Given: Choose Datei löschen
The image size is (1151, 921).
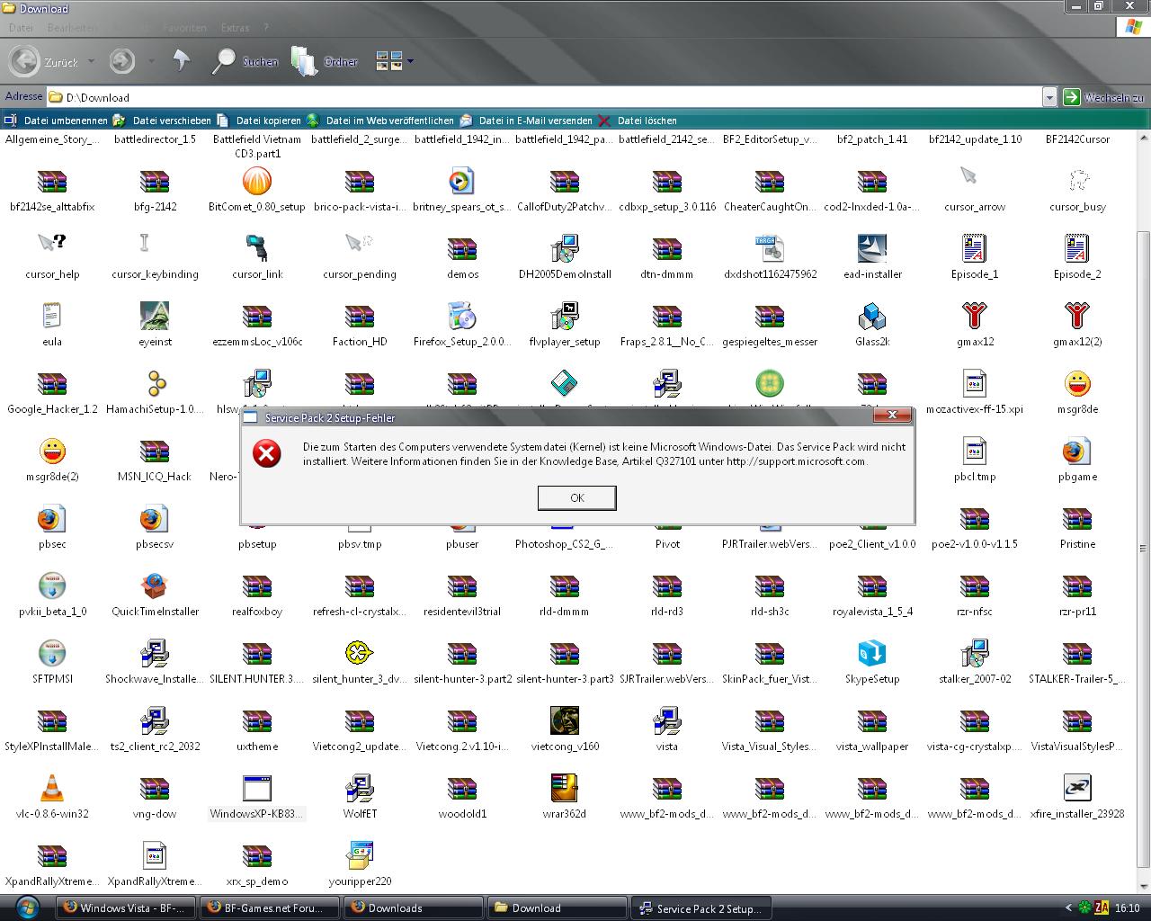Looking at the screenshot, I should coord(638,121).
